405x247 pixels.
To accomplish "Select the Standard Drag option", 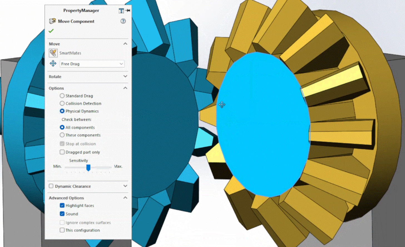I will click(62, 96).
